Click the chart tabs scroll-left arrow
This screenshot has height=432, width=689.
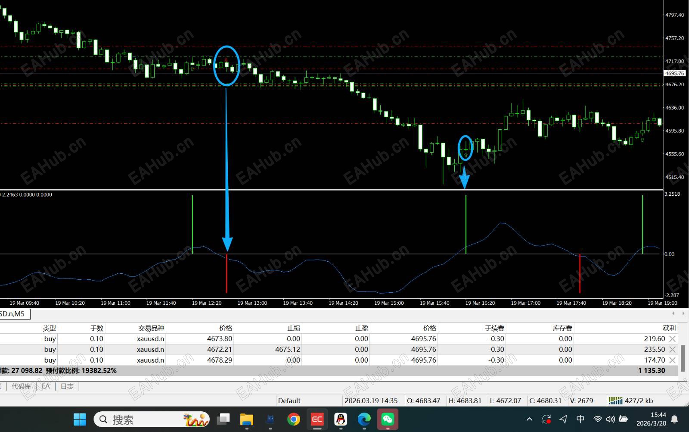point(673,313)
